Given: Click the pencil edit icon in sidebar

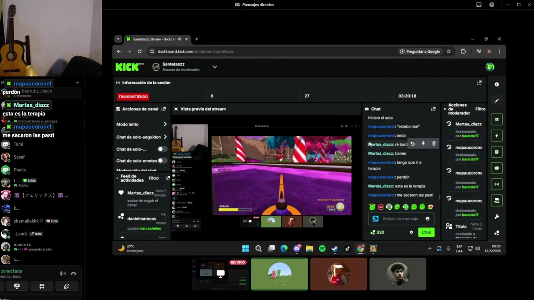Looking at the screenshot, I should (x=496, y=100).
